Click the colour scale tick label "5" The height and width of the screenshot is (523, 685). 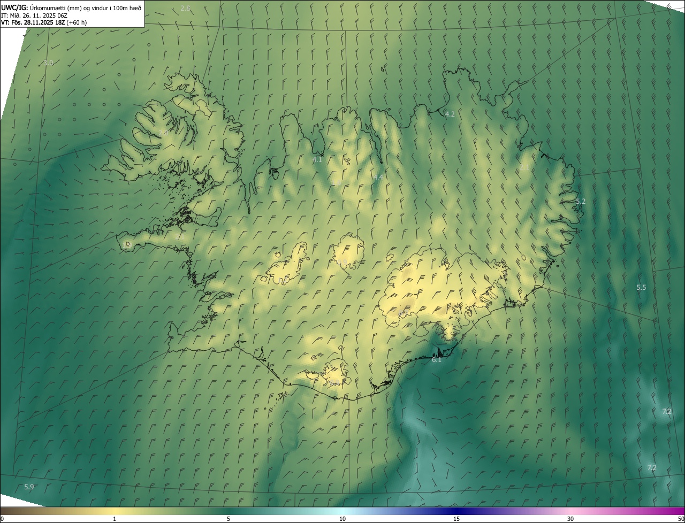coord(229,519)
